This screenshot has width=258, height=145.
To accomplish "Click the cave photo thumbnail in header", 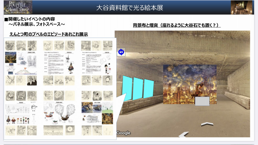I will pyautogui.click(x=242, y=8).
